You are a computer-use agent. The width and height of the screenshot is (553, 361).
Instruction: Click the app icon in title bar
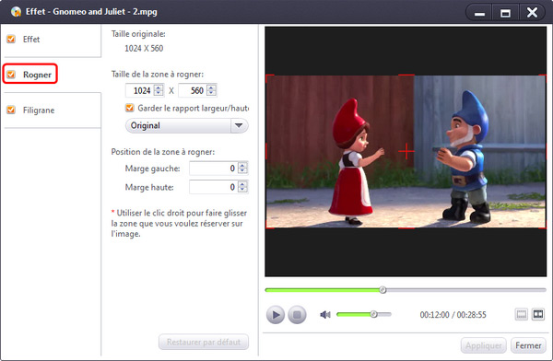[16, 12]
